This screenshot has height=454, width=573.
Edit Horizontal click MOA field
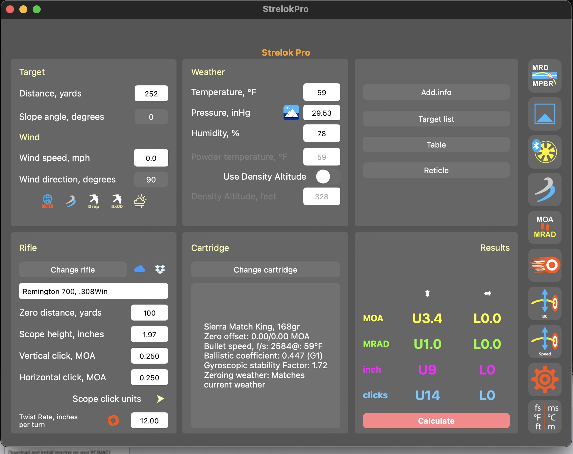[149, 378]
